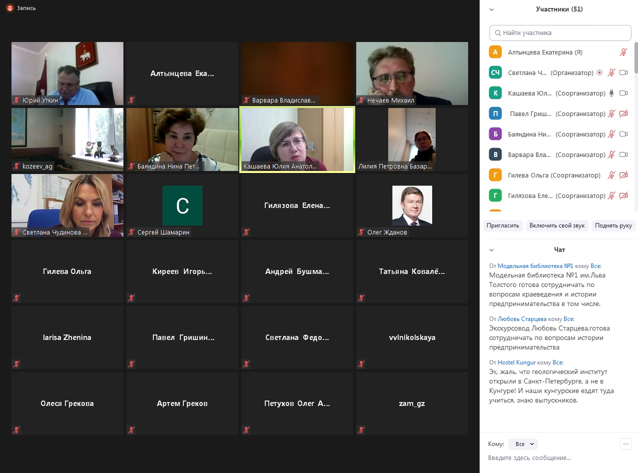Screen dimensions: 638x473
Task: Click the microphone icon next to Кашаева Юлия
Action: (611, 93)
